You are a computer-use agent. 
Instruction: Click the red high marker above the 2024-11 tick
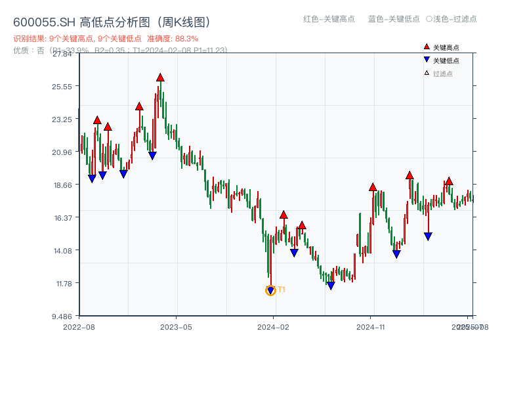click(373, 187)
